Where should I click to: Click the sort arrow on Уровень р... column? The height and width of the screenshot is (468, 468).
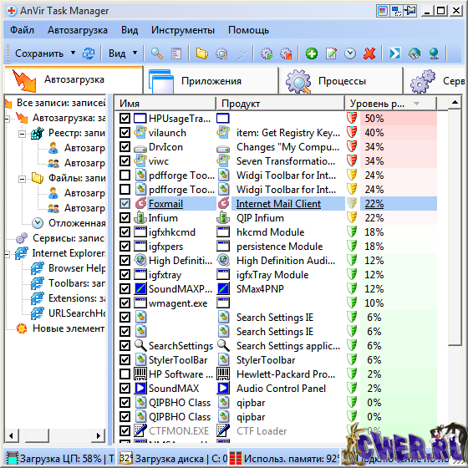click(x=417, y=104)
